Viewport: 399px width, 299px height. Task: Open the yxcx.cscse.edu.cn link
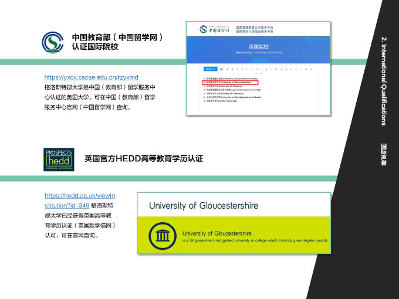[91, 77]
